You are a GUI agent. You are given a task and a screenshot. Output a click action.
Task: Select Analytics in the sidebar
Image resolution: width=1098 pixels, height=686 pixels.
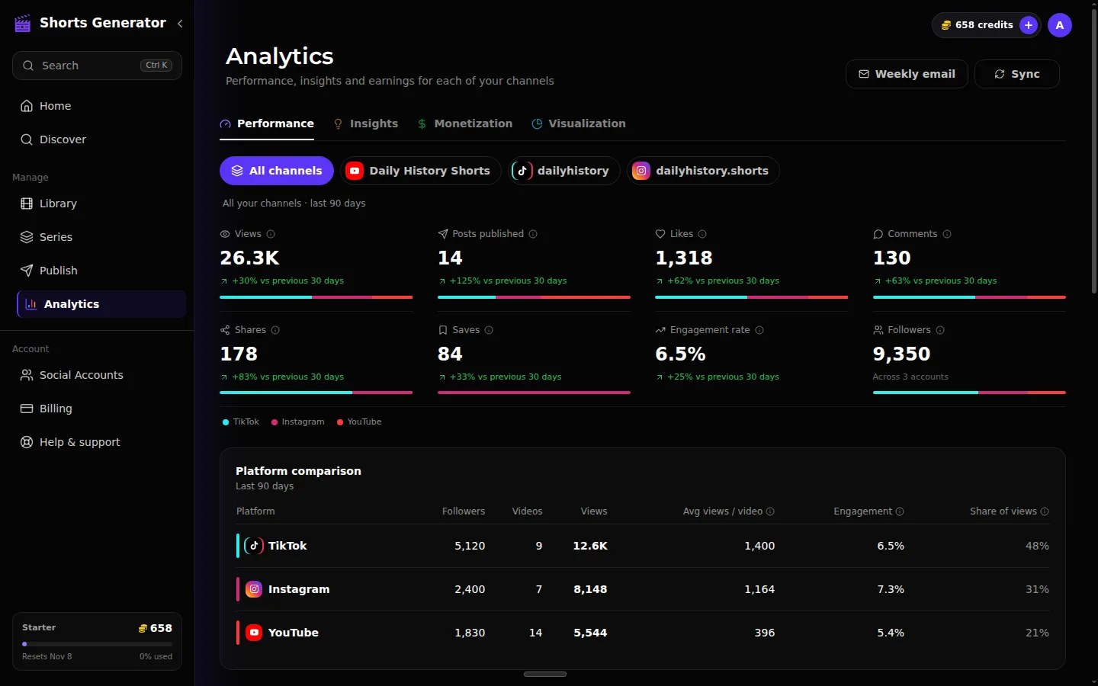pos(101,304)
